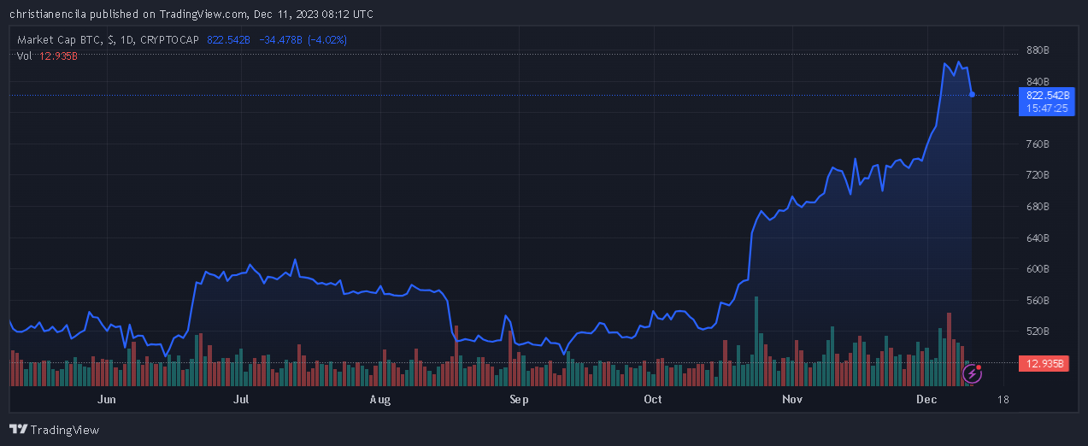Click the Oct label on time axis

click(x=653, y=399)
